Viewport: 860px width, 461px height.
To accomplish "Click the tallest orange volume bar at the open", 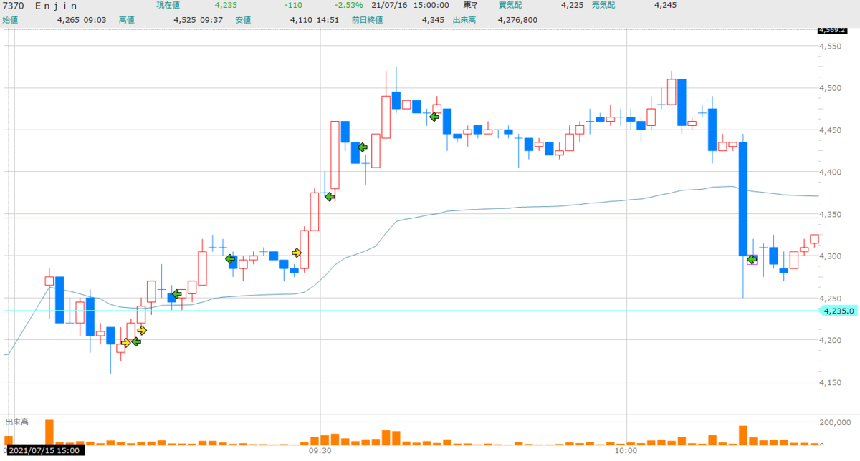I will pos(49,432).
